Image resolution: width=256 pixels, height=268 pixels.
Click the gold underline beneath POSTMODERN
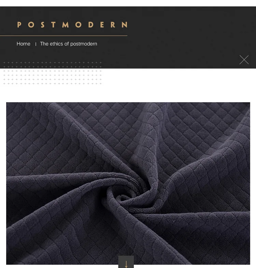(63, 36)
